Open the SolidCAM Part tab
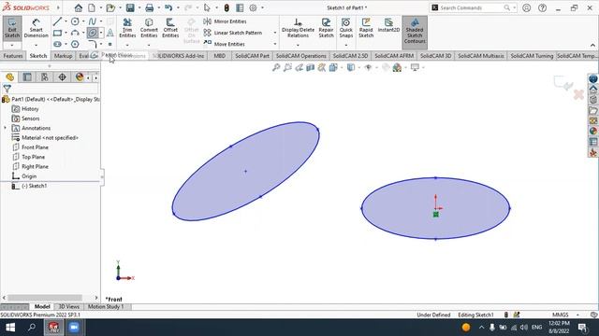599x336 pixels. pos(252,56)
